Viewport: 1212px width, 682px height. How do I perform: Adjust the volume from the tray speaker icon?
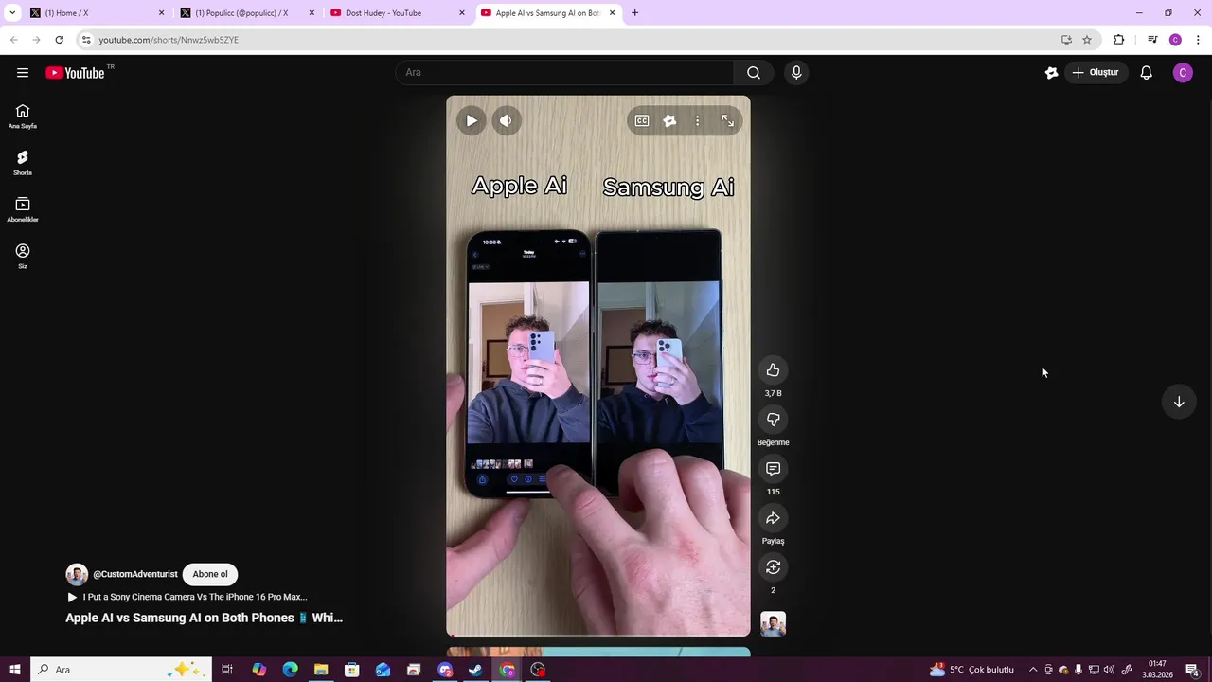pyautogui.click(x=1109, y=670)
